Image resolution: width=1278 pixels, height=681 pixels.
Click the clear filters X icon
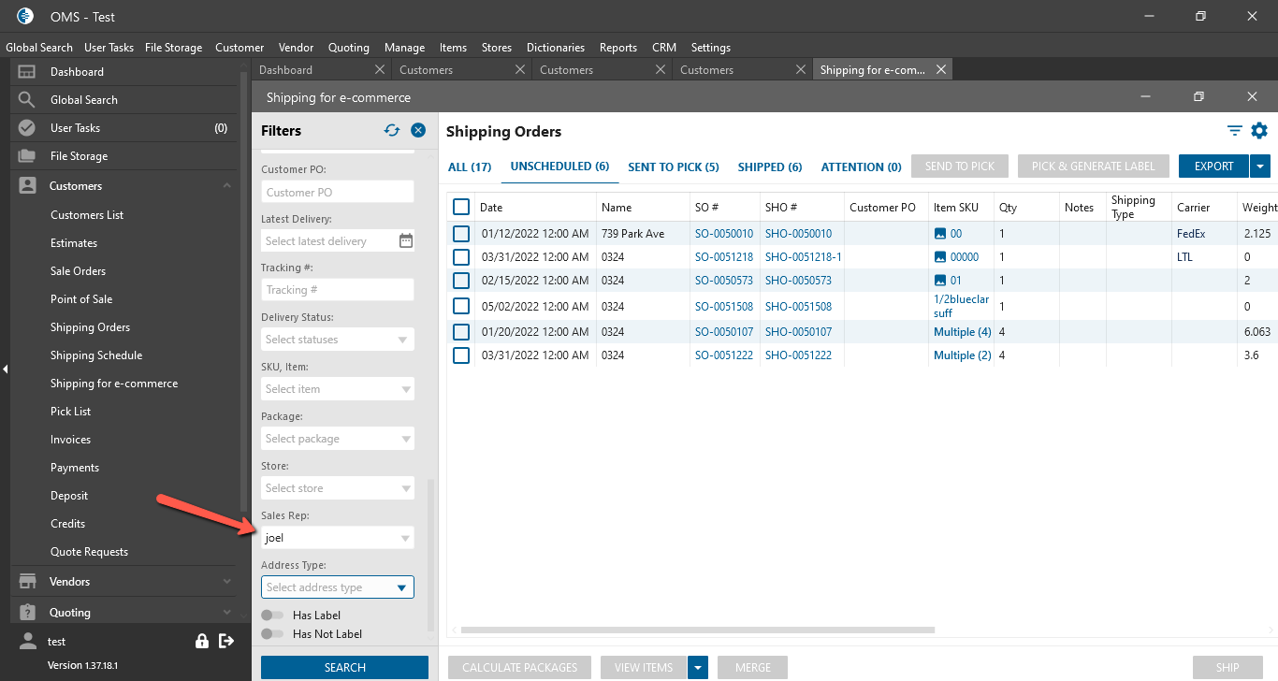pyautogui.click(x=418, y=131)
